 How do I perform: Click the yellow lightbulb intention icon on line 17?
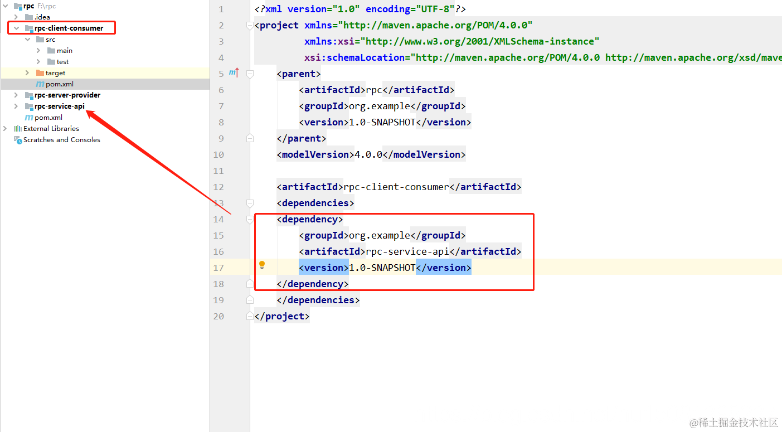click(x=262, y=265)
